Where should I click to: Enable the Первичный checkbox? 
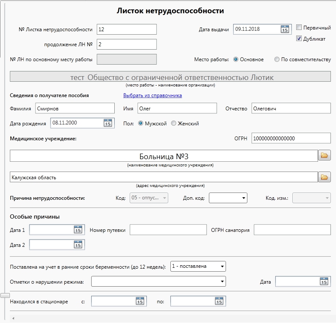[299, 27]
